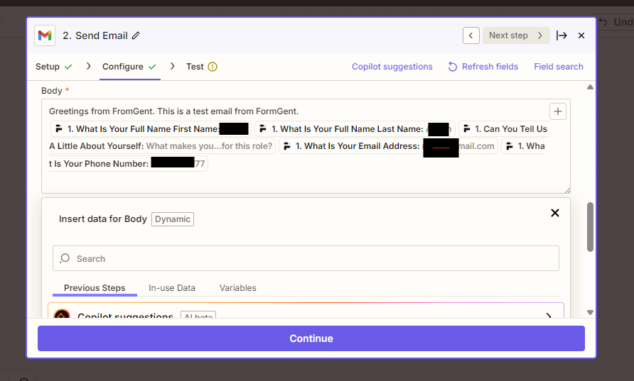Select the First Name data pill
Viewport: 634px width, 381px height.
151,128
